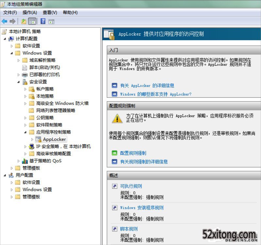Open the Windows 安装程序规则 link

[x=142, y=207]
